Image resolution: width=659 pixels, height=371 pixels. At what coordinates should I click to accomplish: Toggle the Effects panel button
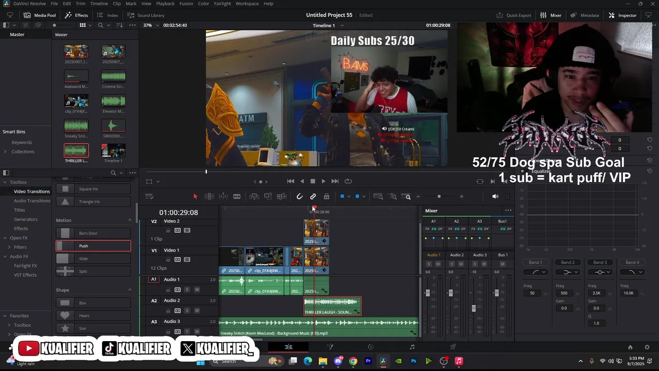76,15
